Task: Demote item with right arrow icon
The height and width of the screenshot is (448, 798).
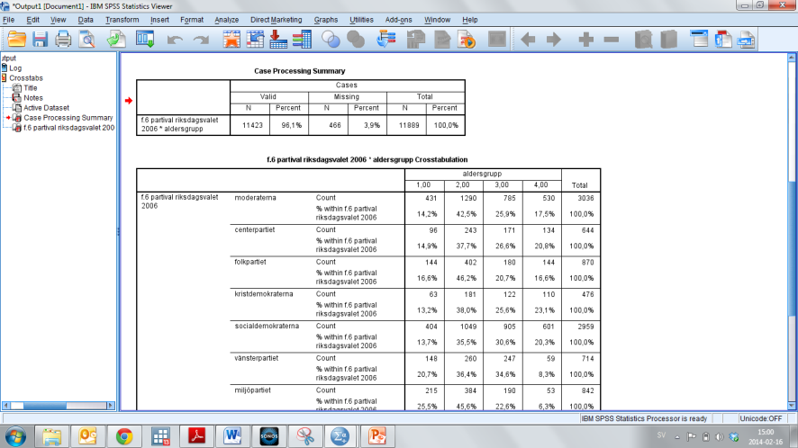Action: [x=554, y=40]
